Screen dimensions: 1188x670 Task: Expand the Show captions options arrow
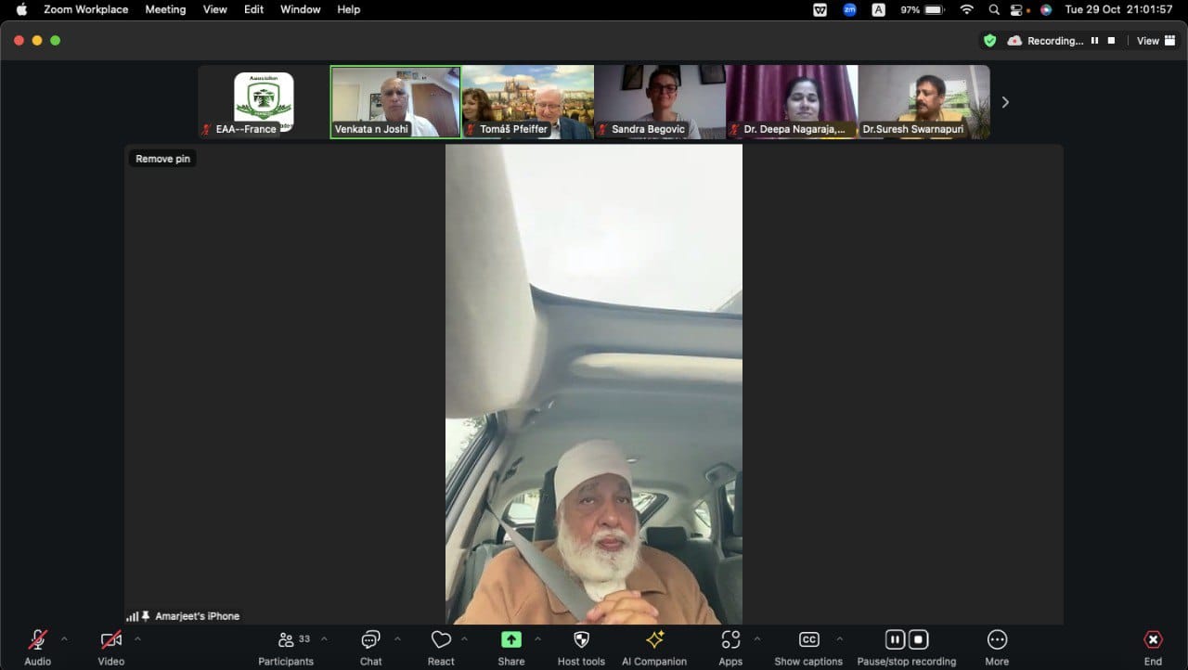click(839, 638)
